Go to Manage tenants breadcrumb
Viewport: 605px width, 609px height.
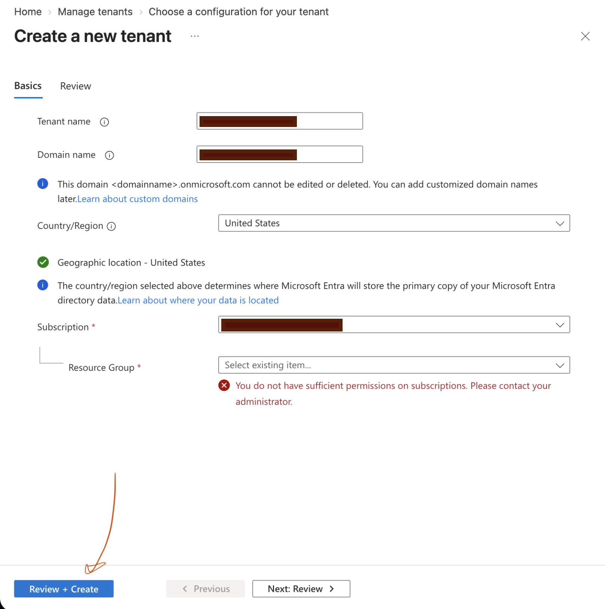coord(95,12)
